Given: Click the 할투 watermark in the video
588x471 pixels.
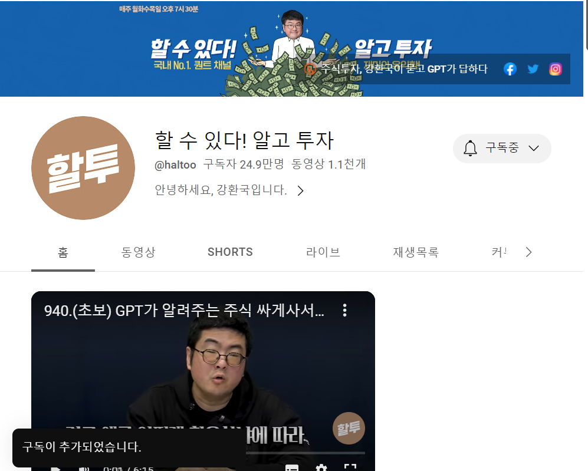Looking at the screenshot, I should [x=349, y=429].
